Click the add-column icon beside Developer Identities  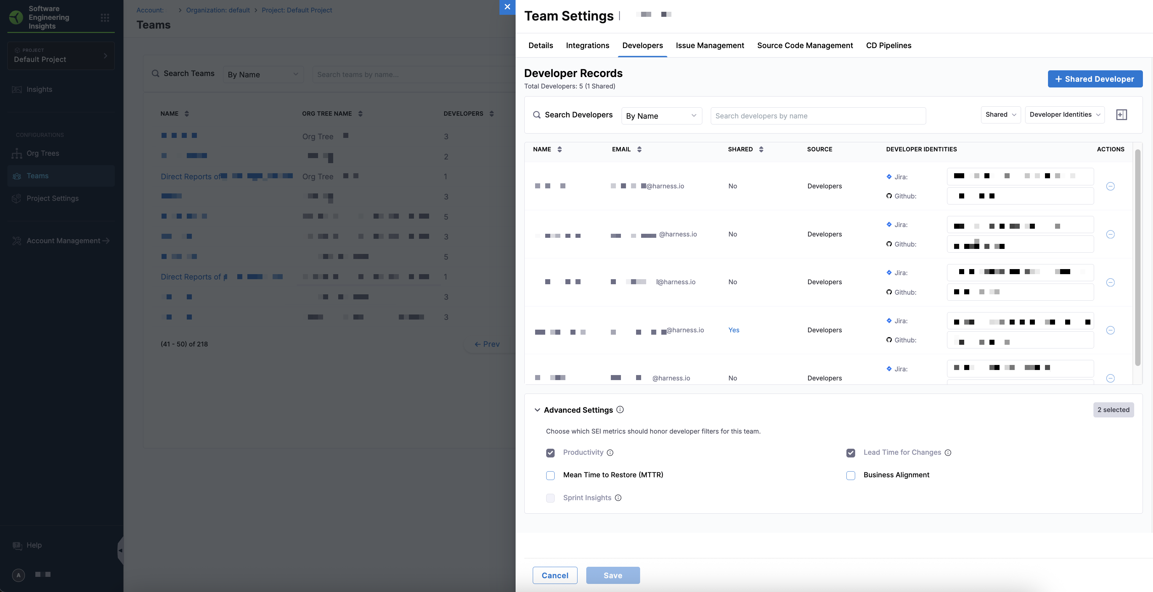pos(1121,115)
